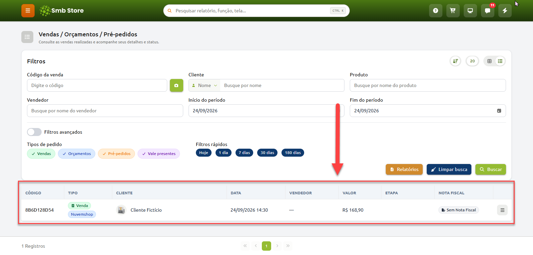
Task: Toggle Filtros avançados switch
Action: point(34,132)
